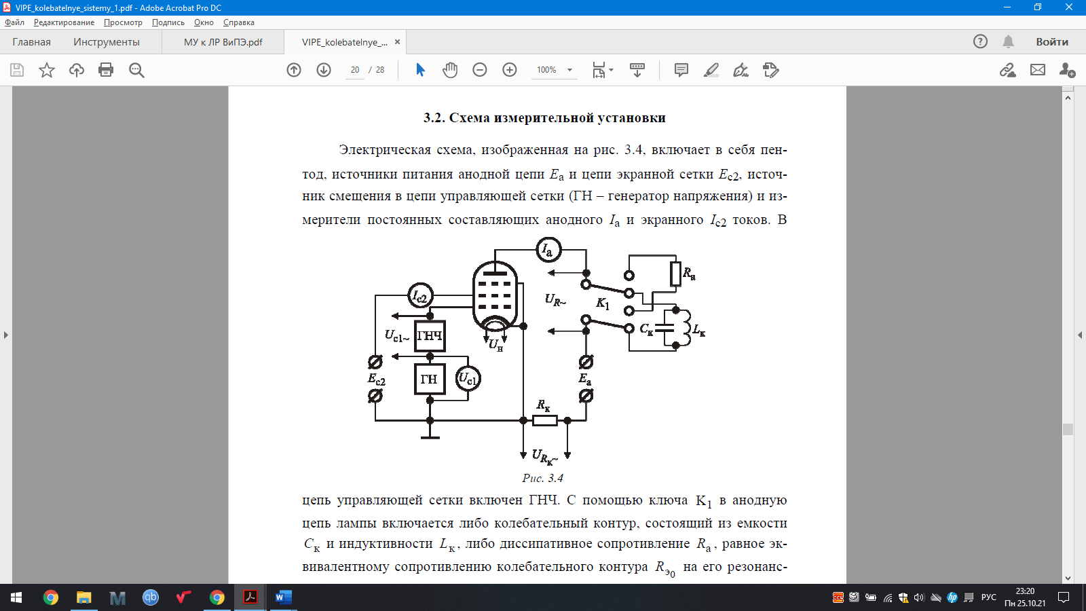The height and width of the screenshot is (611, 1086).
Task: Open notifications bell icon
Action: 1009,41
